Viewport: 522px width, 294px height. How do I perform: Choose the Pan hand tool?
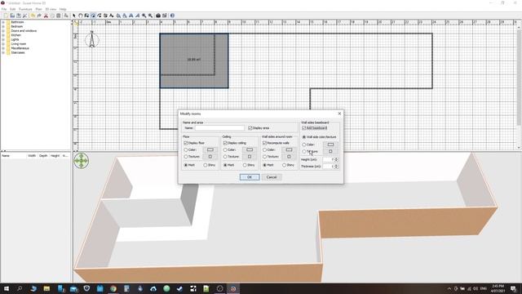pyautogui.click(x=80, y=16)
